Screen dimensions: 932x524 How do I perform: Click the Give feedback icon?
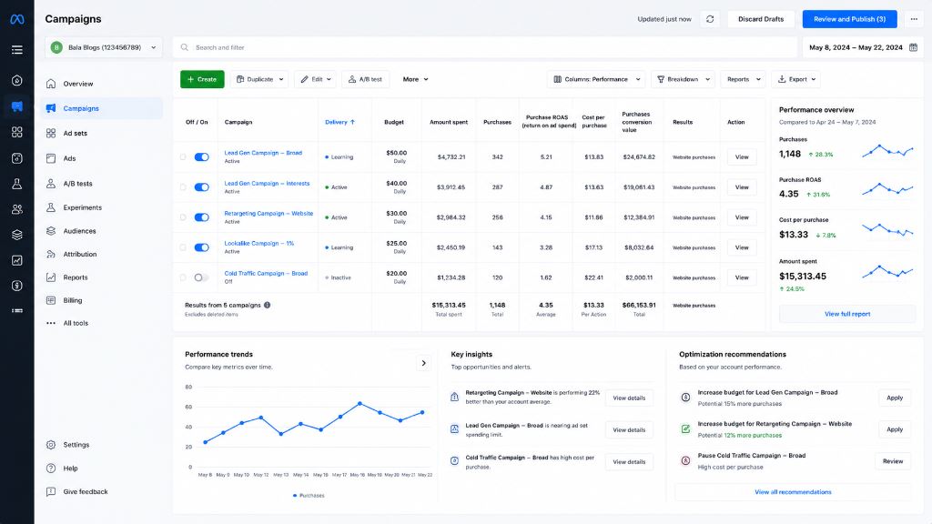[x=51, y=491]
